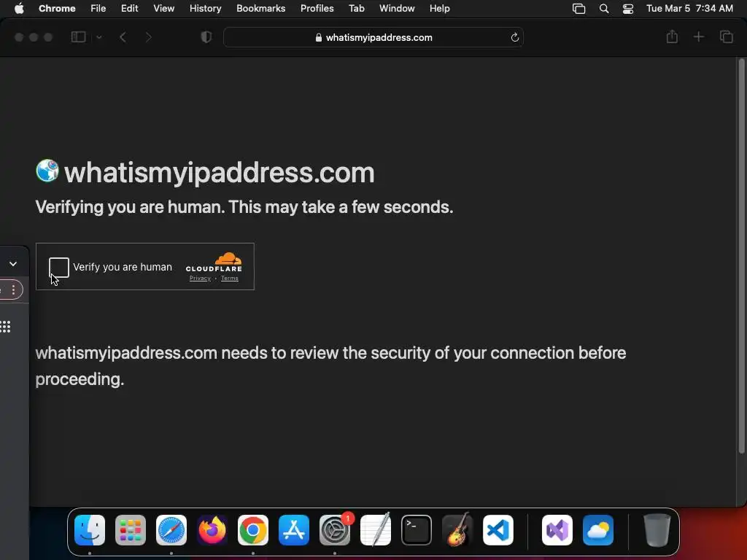This screenshot has height=560, width=747.
Task: Open the Tab menu
Action: tap(356, 9)
